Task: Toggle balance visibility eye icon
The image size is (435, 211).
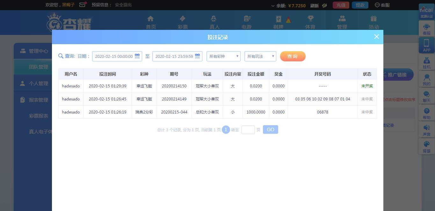Action: 324,5
